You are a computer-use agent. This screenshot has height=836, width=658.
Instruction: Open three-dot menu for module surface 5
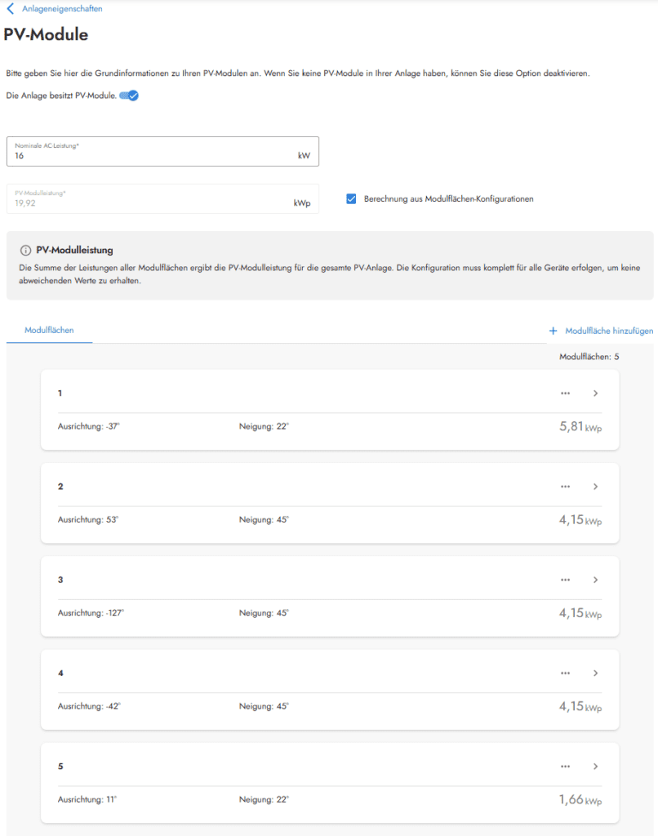[x=565, y=767]
